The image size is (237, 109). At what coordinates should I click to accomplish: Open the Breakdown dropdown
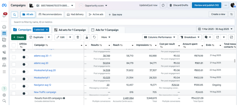coord(190,37)
